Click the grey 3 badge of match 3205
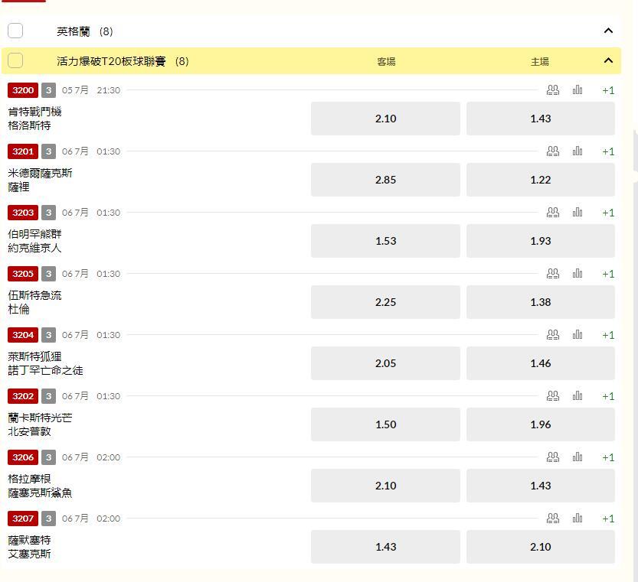The image size is (638, 582). tap(48, 274)
